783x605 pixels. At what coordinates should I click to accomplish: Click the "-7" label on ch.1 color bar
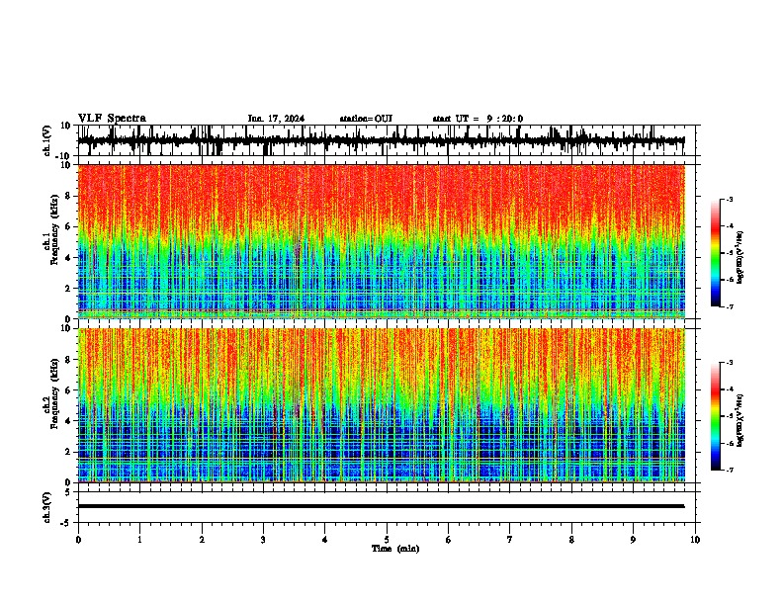(x=729, y=306)
